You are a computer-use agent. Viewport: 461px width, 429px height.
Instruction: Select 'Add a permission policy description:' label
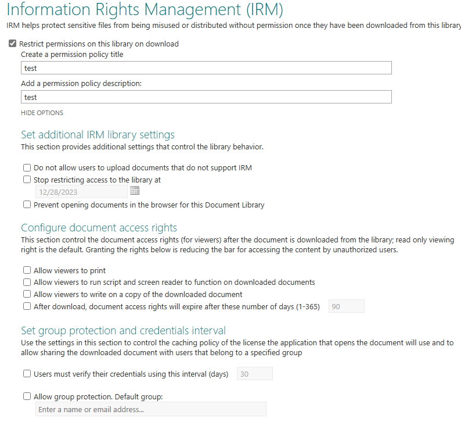pyautogui.click(x=81, y=84)
